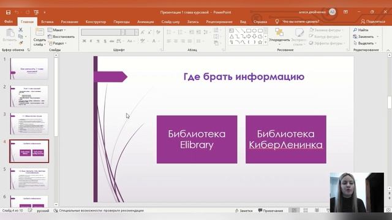Click the Восстановить reset button
392x220 pixels.
coord(61,37)
